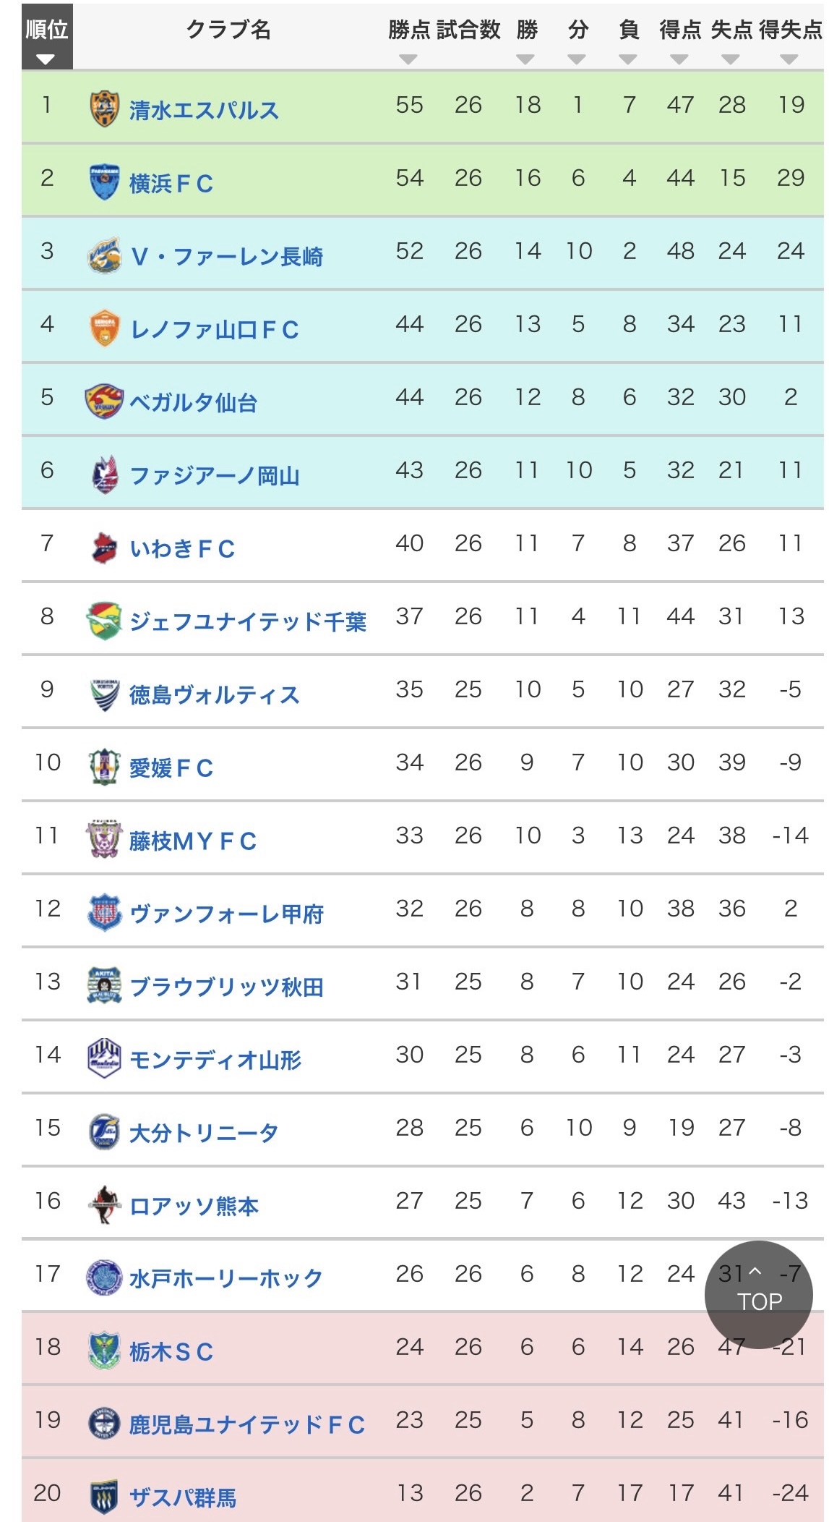Click the Shimizu S-Pulse club crest icon
Image resolution: width=829 pixels, height=1522 pixels.
click(x=105, y=109)
